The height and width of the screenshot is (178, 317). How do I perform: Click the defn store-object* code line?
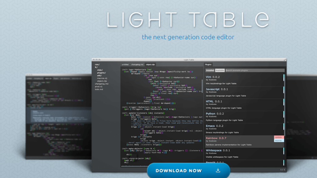(136, 159)
